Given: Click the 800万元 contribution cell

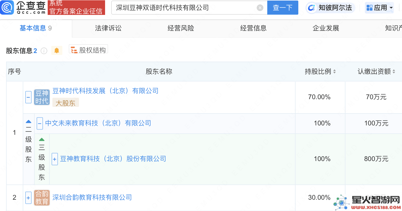Looking at the screenshot, I should (x=376, y=159).
